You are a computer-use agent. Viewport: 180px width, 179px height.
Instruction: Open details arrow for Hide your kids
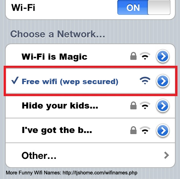coord(163,106)
